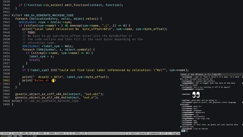Viewport: 243px width, 137px height.
Task: Open the C major mode menu in mode line
Action: click(69, 133)
